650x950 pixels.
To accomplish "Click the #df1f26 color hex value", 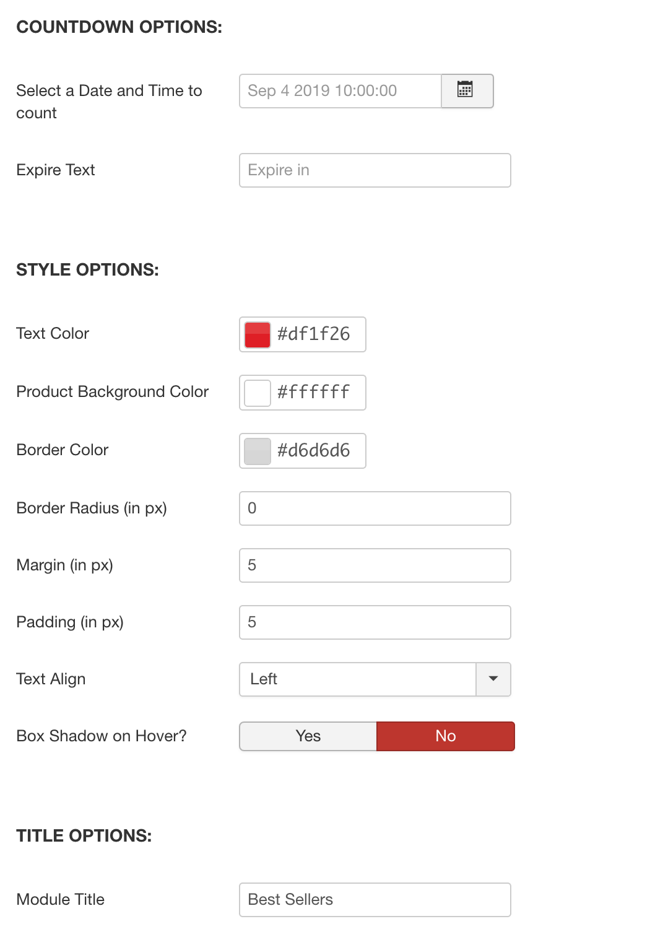I will (314, 334).
